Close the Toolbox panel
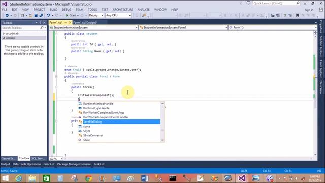325x183 pixels. [x=44, y=23]
